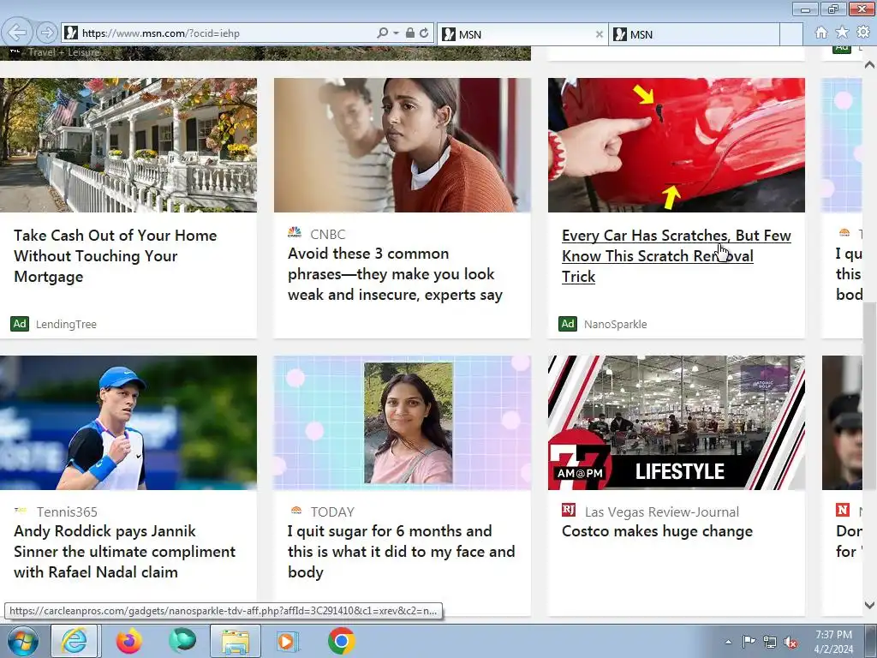The height and width of the screenshot is (658, 877).
Task: Click the Tennis365 source logo icon
Action: [21, 511]
